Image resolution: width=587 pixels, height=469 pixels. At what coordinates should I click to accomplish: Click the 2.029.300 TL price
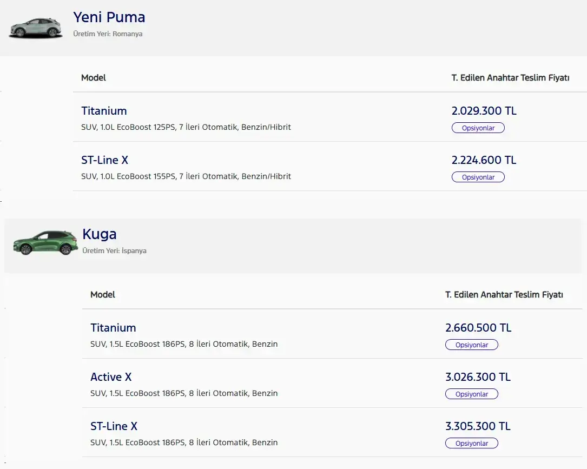(484, 111)
